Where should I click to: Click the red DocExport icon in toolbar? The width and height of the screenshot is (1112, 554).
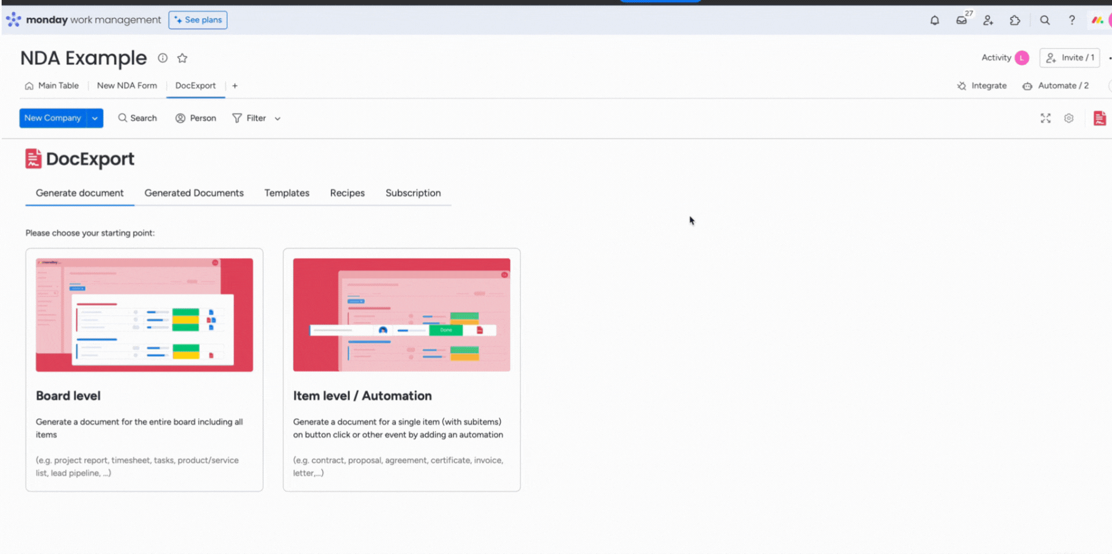1099,118
